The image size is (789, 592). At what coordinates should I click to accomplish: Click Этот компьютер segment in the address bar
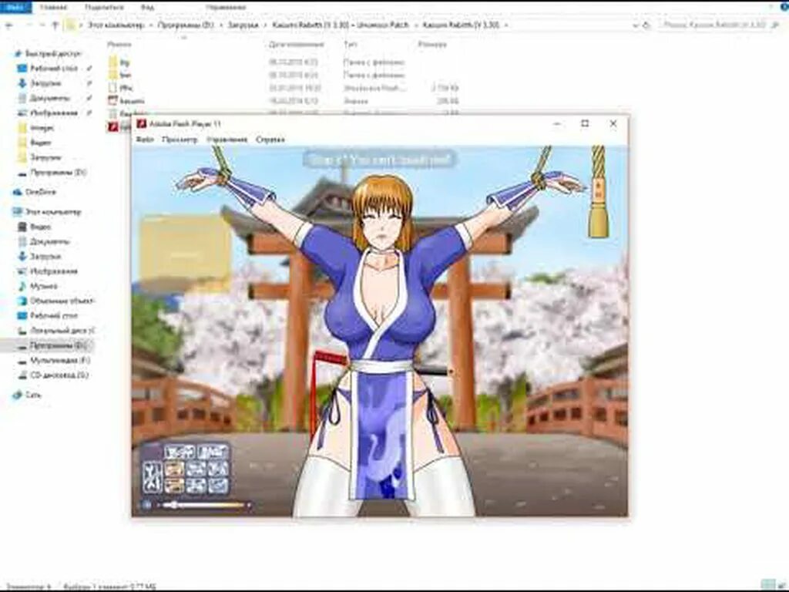116,25
